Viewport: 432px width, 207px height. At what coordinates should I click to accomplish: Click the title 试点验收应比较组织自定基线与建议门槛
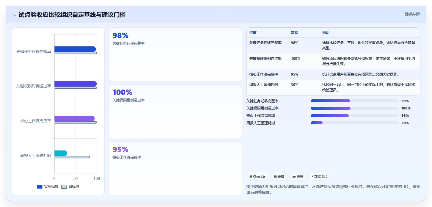72,15
